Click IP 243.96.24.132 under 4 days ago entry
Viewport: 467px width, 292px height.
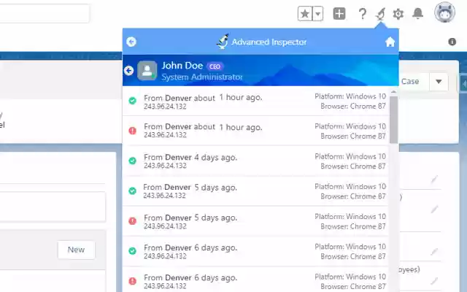165,166
